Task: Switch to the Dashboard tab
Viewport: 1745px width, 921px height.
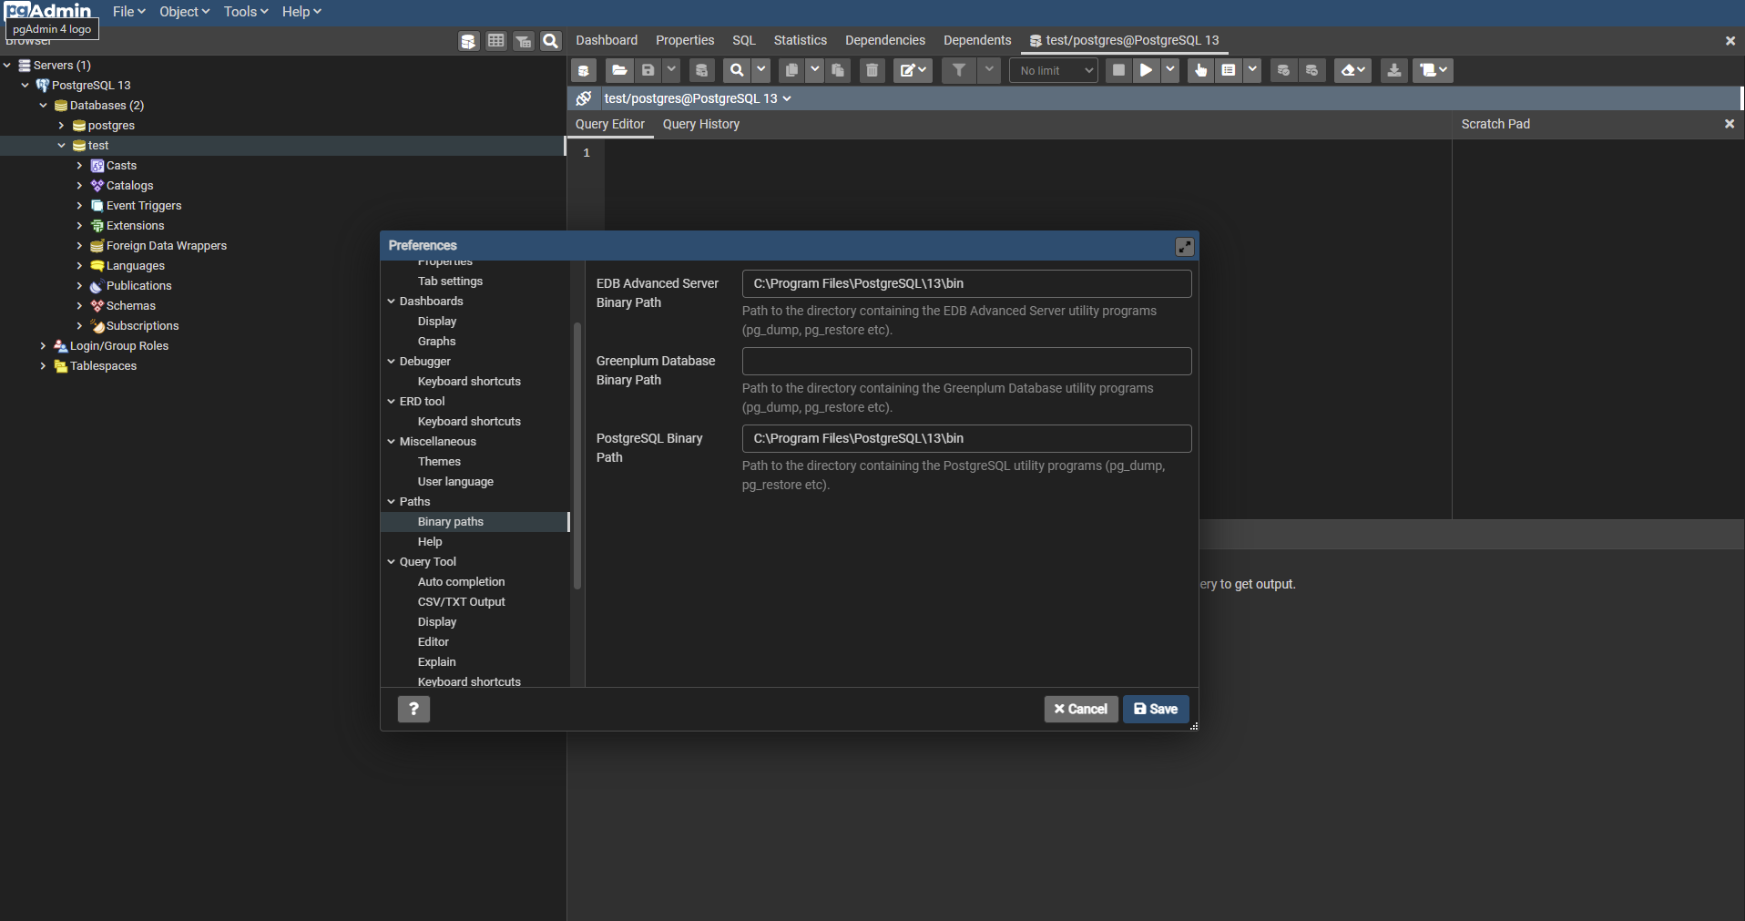Action: click(x=607, y=40)
